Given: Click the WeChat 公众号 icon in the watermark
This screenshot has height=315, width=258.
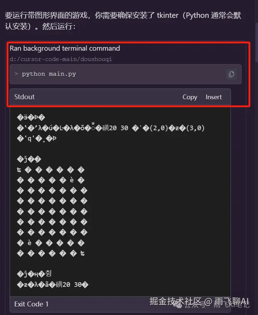Looking at the screenshot, I should [178, 306].
